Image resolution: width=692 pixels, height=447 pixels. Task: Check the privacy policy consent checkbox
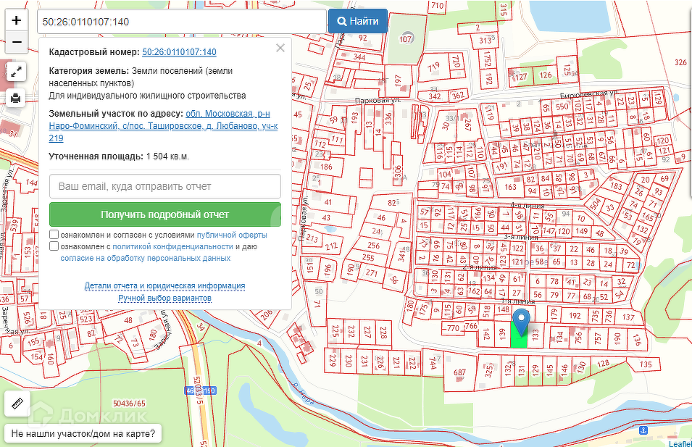[x=54, y=246]
